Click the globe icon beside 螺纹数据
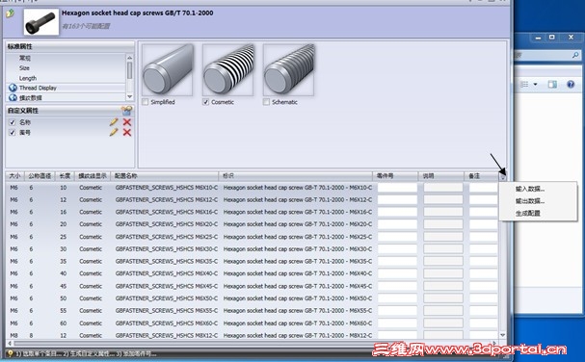The image size is (585, 362). tap(13, 97)
